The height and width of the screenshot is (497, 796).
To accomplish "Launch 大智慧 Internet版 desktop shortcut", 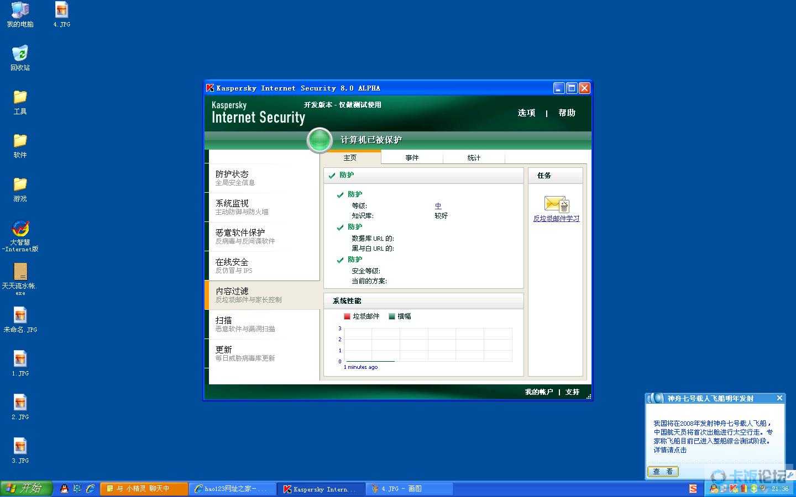I will click(20, 236).
